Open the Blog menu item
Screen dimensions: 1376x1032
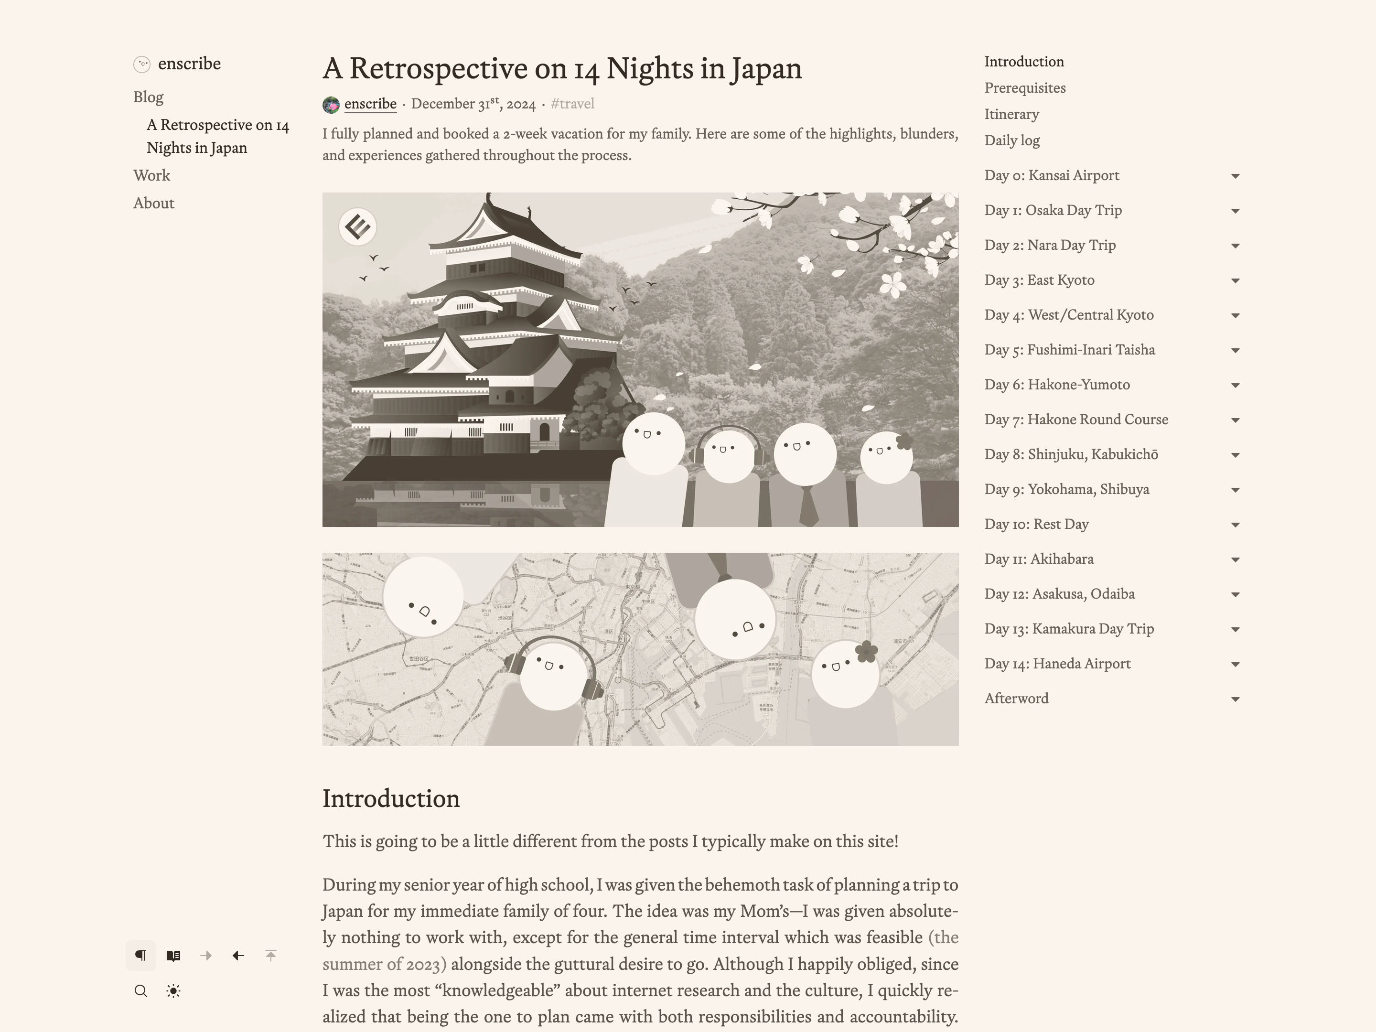(x=148, y=97)
